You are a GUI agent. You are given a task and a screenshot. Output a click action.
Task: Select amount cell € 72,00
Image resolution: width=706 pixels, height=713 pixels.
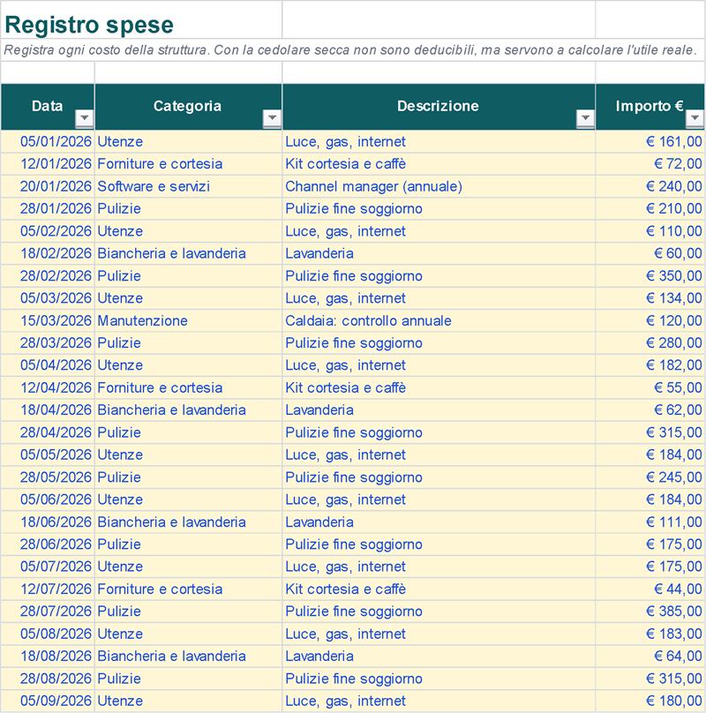click(x=650, y=164)
